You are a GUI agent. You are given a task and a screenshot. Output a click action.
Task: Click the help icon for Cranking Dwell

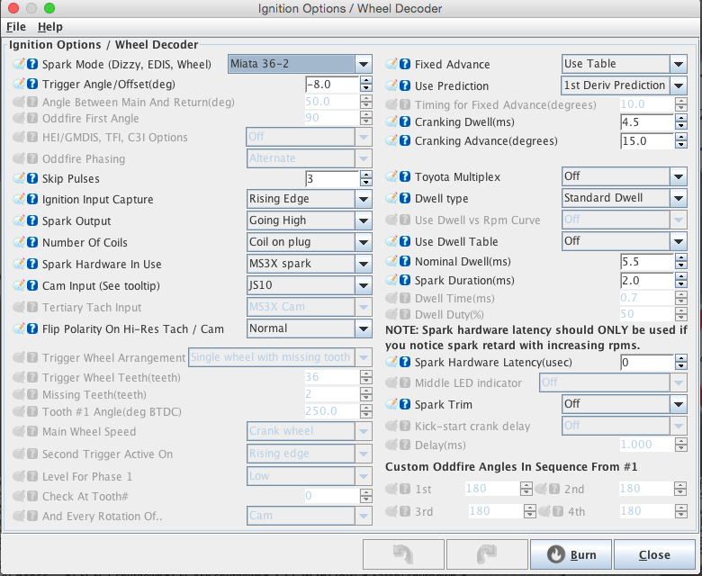coord(405,121)
